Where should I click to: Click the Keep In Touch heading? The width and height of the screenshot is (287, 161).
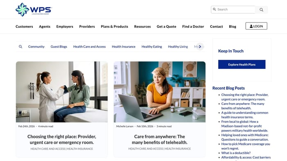(x=231, y=51)
